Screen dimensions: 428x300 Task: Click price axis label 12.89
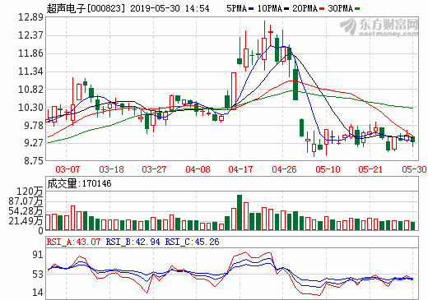tap(30, 17)
